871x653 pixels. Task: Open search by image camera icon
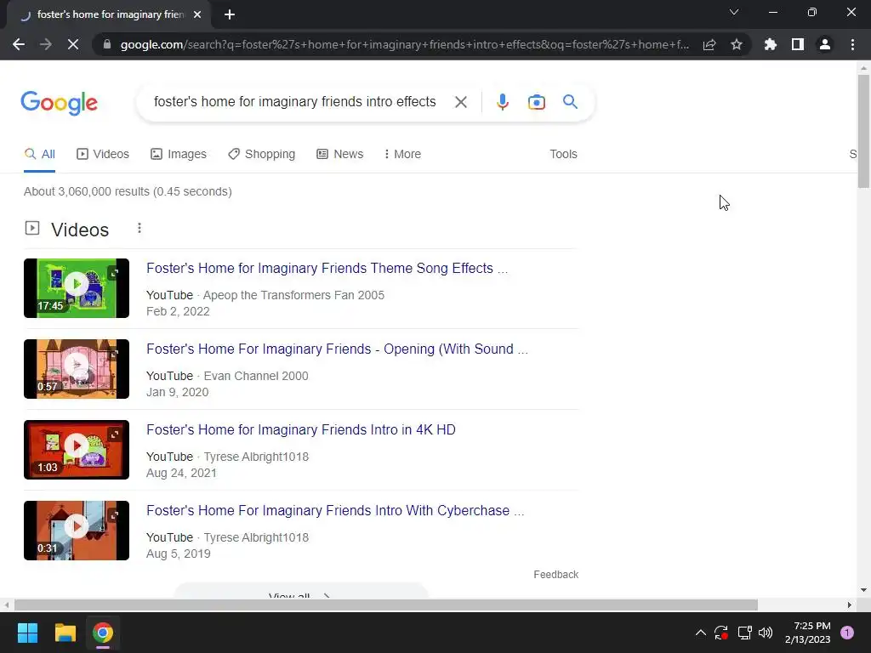536,102
